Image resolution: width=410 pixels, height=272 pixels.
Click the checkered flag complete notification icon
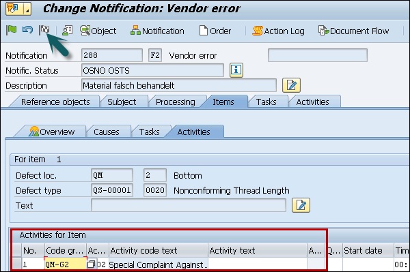44,30
